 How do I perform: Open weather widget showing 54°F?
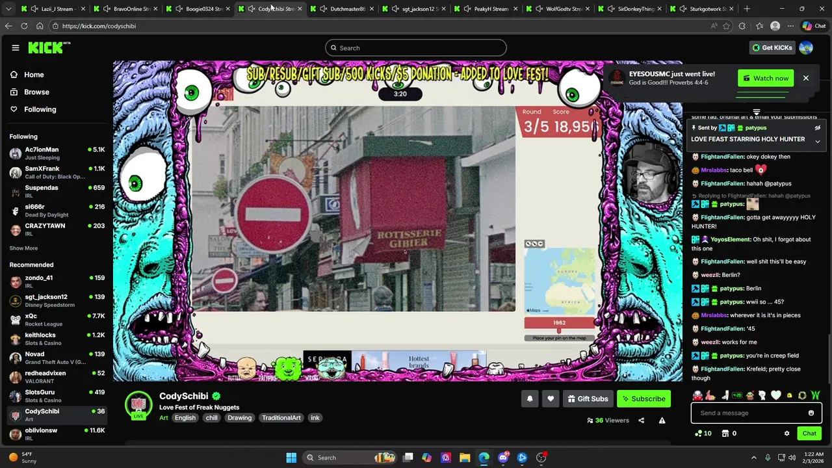point(23,458)
